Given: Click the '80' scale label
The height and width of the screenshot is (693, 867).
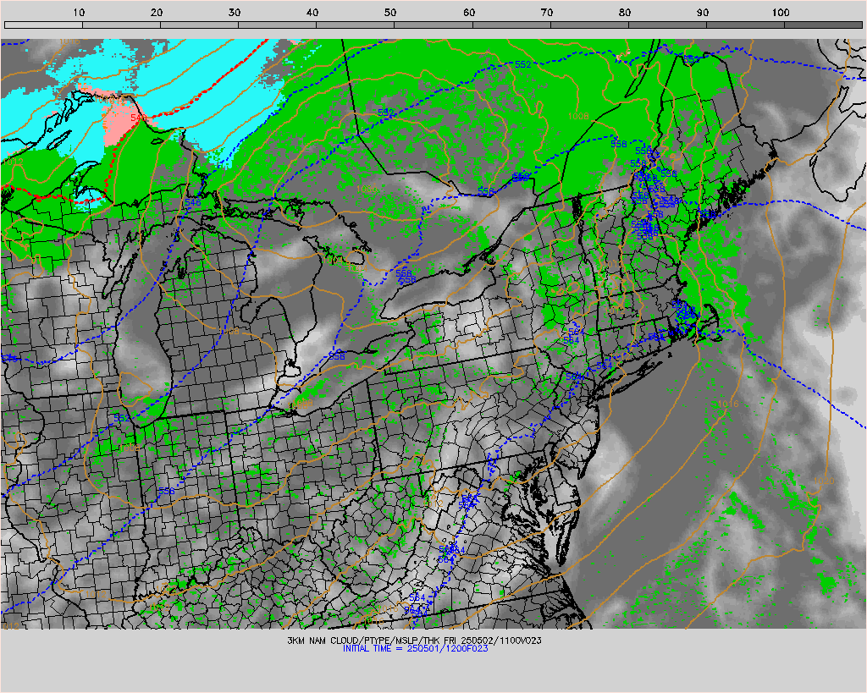Looking at the screenshot, I should tap(625, 12).
